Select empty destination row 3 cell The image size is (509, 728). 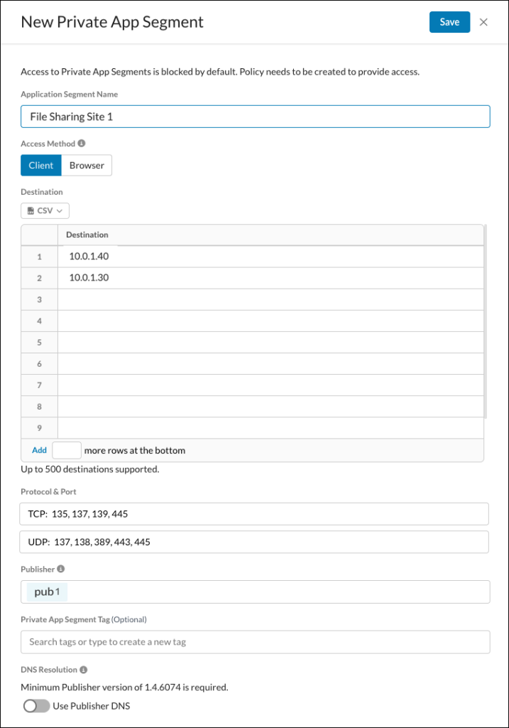[270, 299]
